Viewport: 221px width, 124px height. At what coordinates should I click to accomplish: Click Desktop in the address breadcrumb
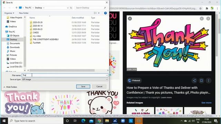[x=38, y=8]
